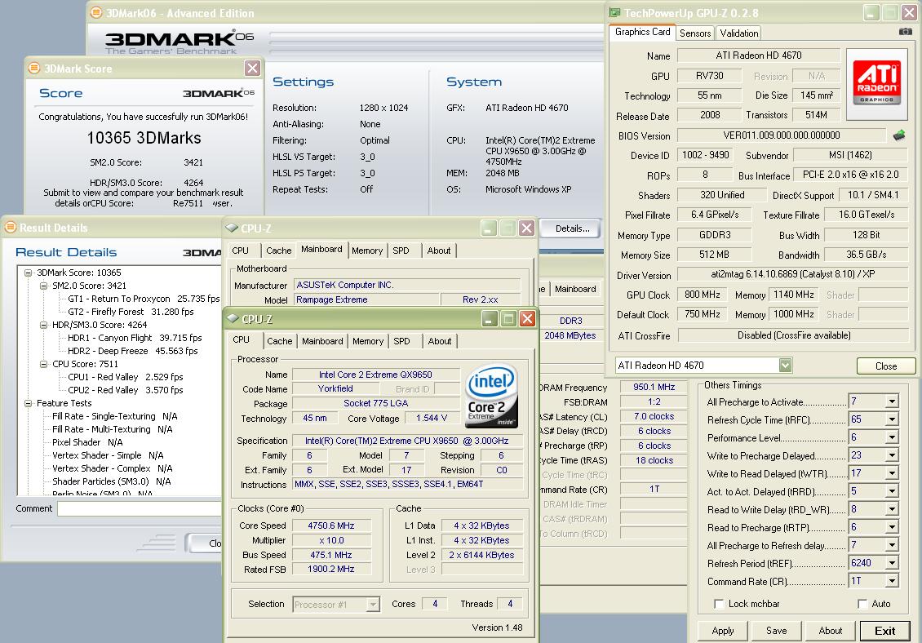Enable the Lock mchbar checkbox

(x=718, y=604)
